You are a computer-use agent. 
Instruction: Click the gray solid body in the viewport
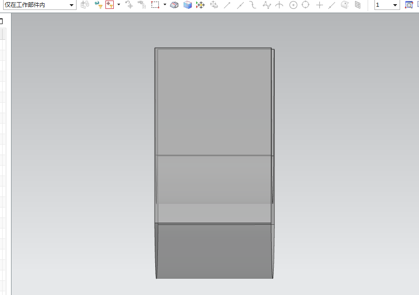214,163
